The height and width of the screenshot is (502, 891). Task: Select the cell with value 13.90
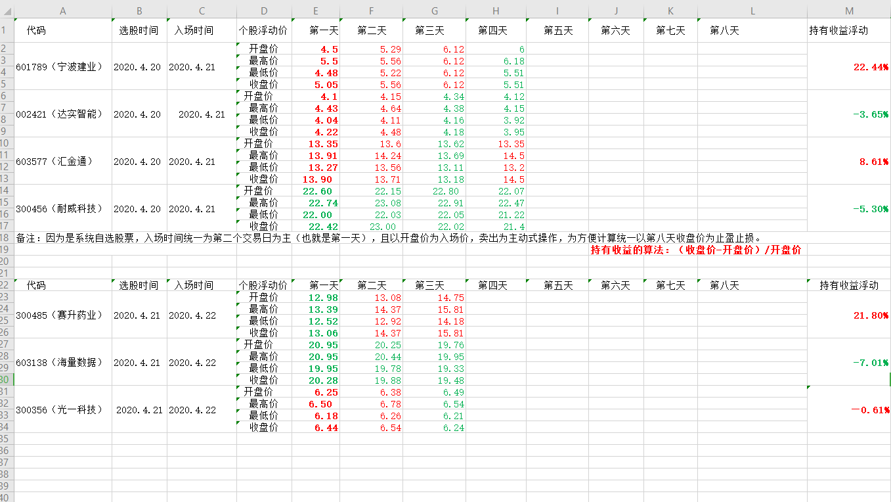point(316,179)
